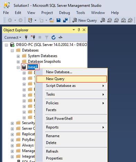This screenshot has width=136, height=162.
Task: Expand the Server Objects folder
Action: (x=12, y=129)
